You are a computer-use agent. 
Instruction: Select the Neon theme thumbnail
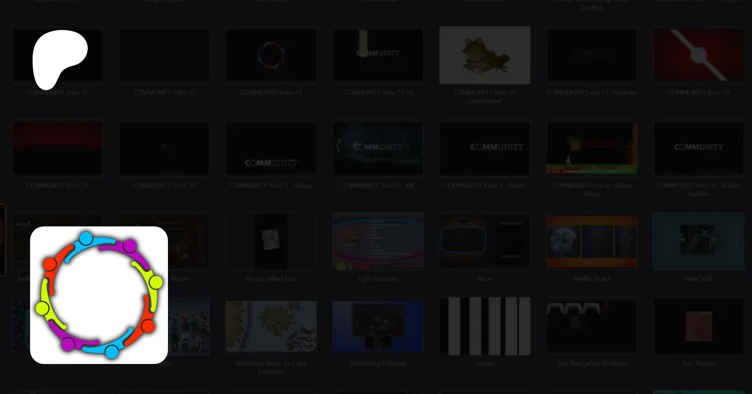coord(485,241)
